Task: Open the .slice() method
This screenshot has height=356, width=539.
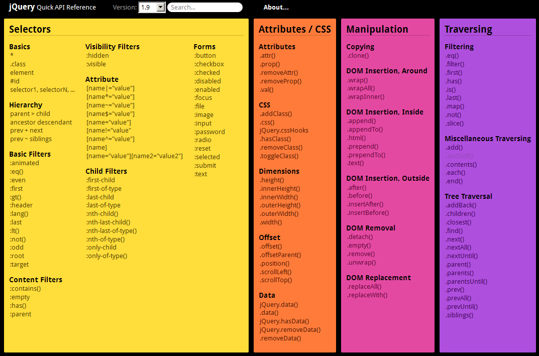Action: tap(455, 124)
